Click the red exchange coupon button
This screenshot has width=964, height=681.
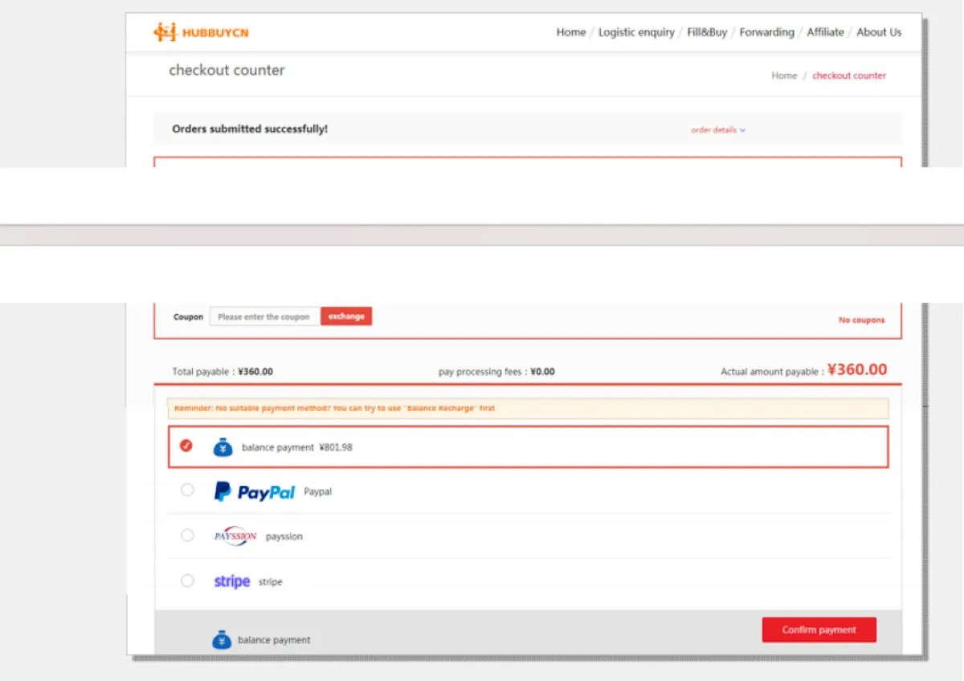click(346, 316)
